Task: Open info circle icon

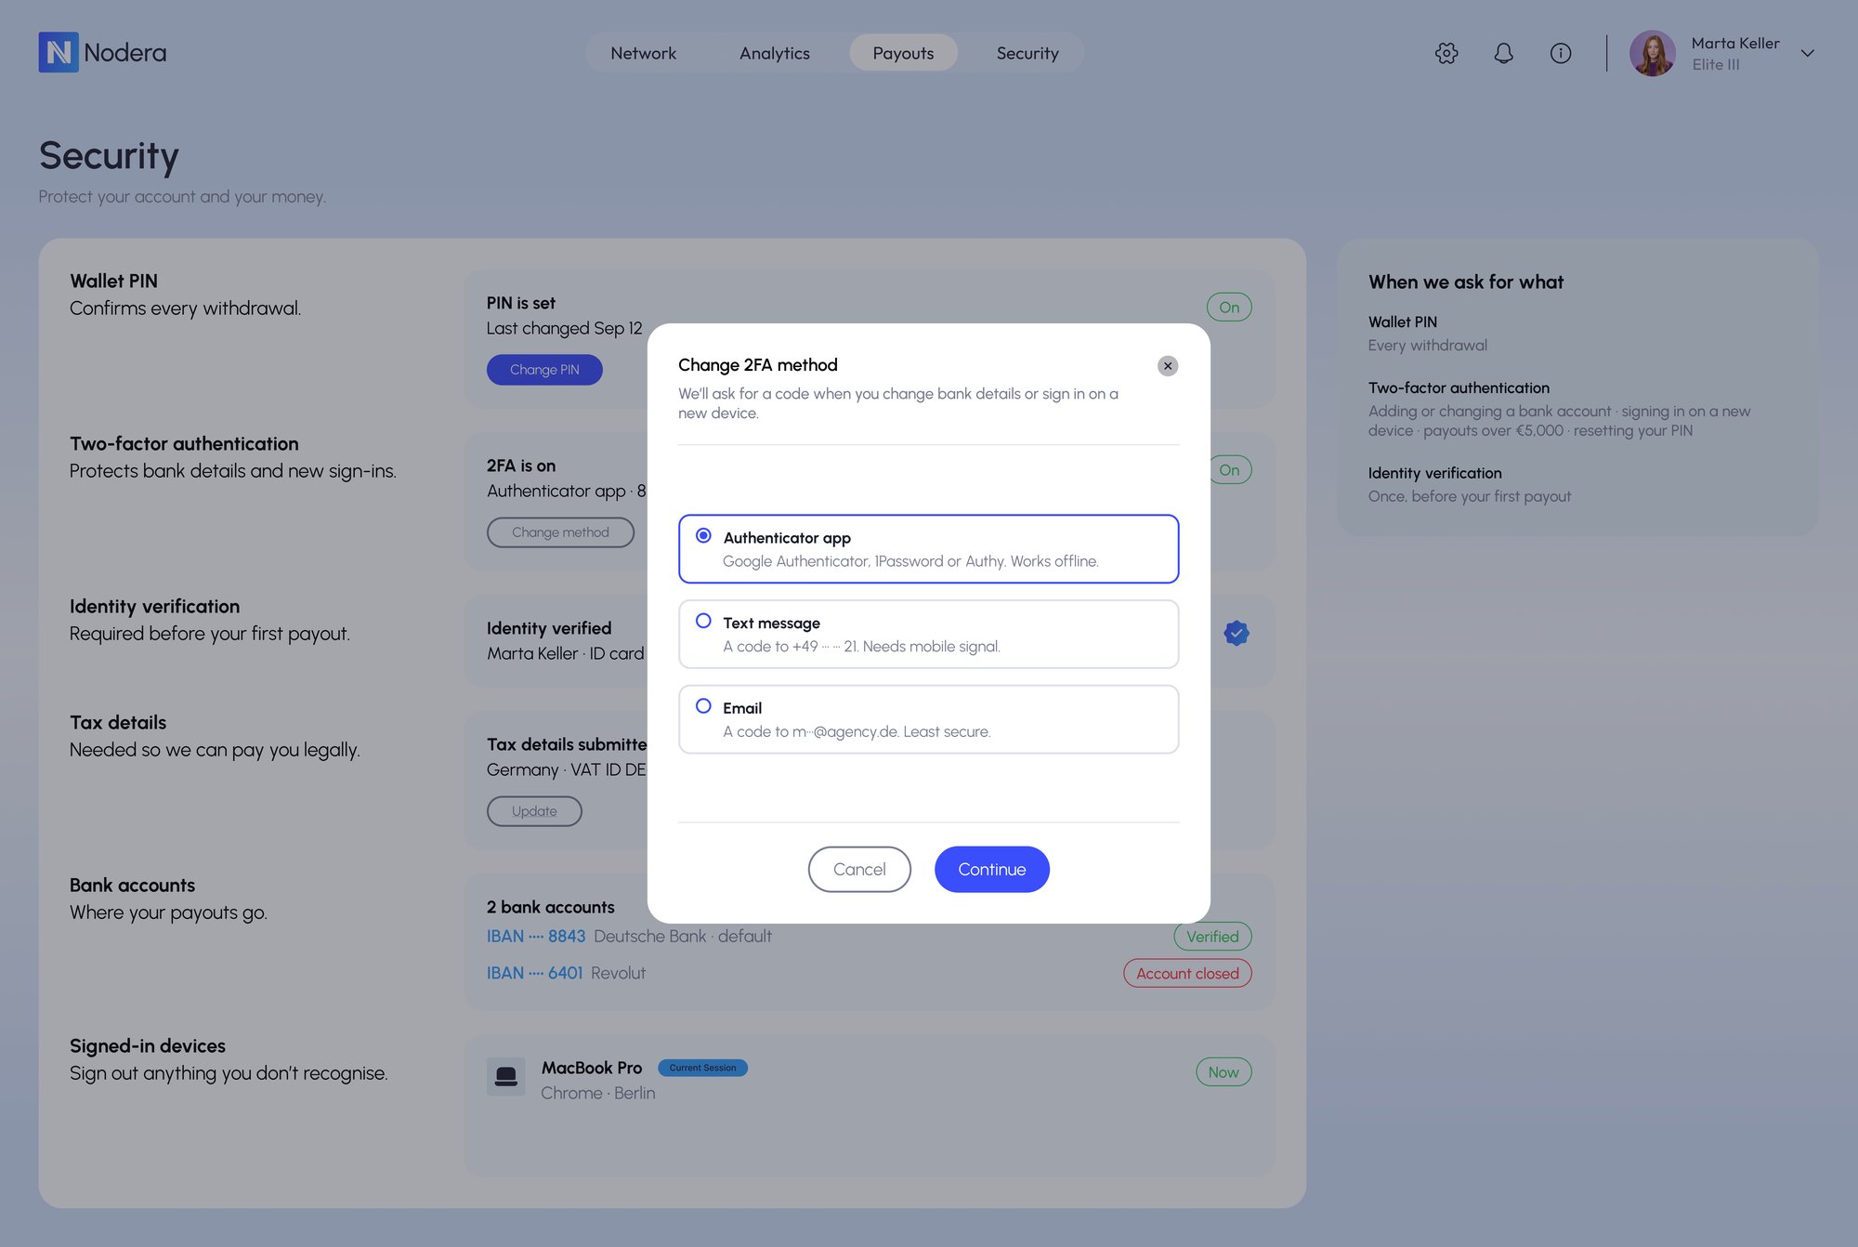Action: point(1561,53)
